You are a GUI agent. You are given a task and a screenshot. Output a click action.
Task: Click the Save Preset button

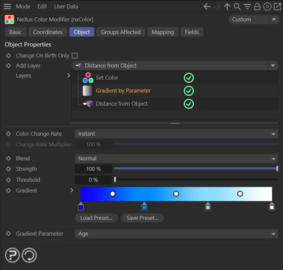click(x=142, y=218)
